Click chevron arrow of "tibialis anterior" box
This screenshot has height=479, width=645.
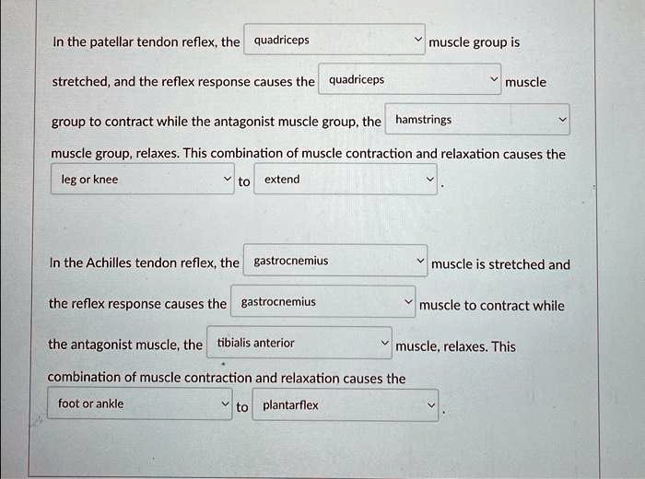tap(384, 343)
